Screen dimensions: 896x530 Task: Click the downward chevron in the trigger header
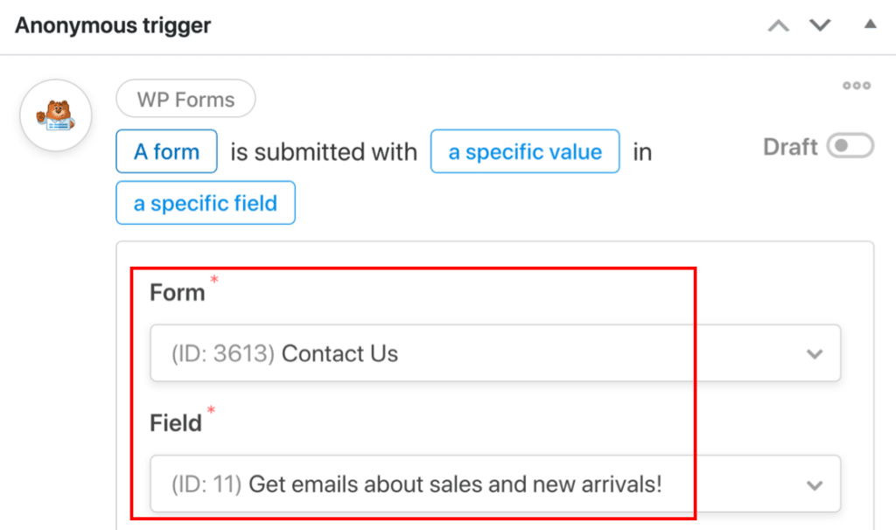click(x=820, y=25)
